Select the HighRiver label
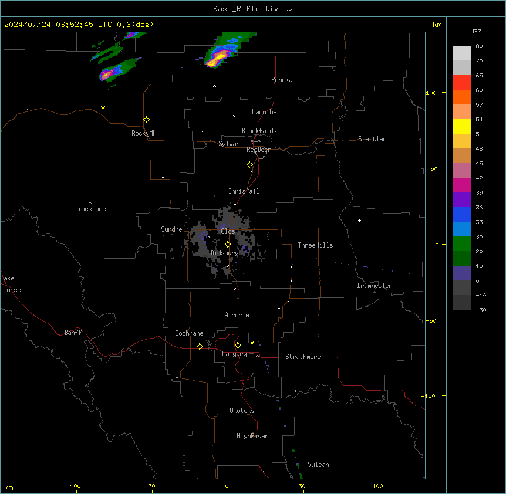The width and height of the screenshot is (506, 494). [252, 436]
